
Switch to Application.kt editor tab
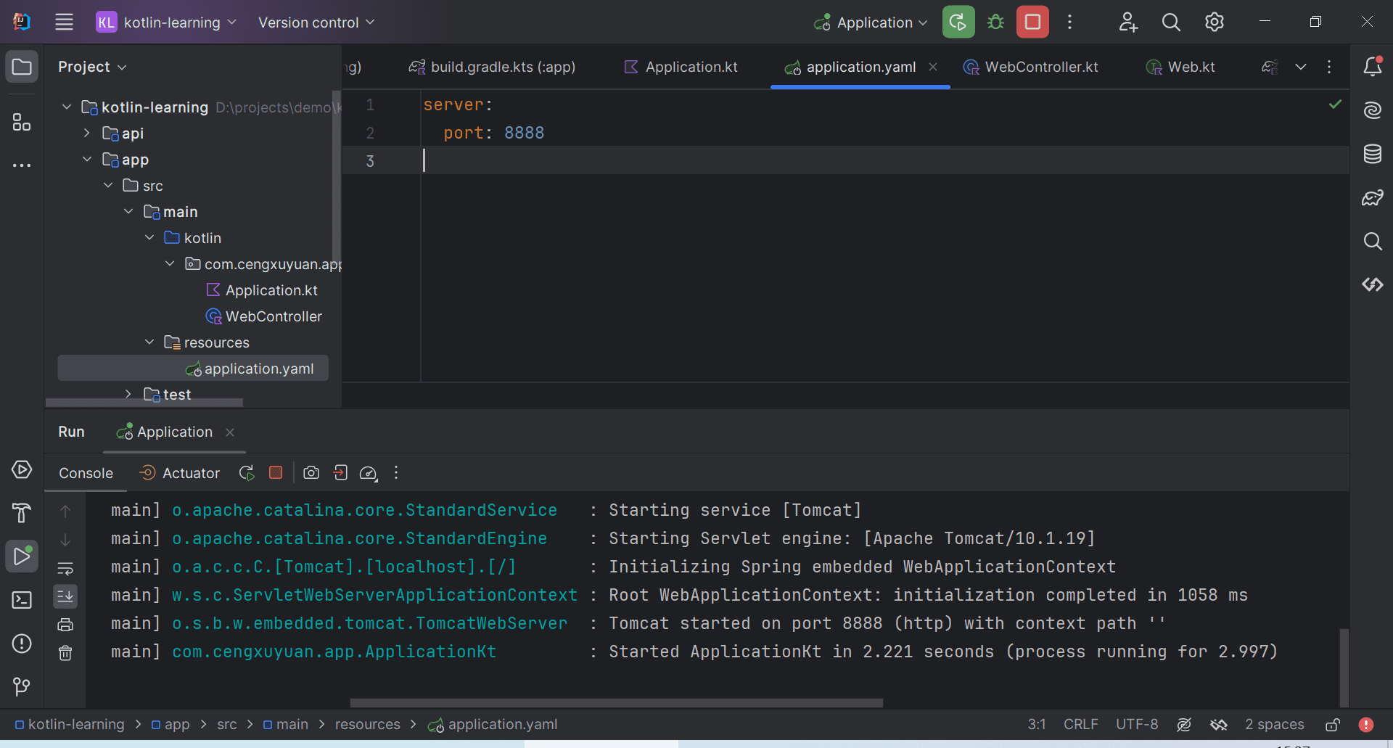[x=681, y=67]
